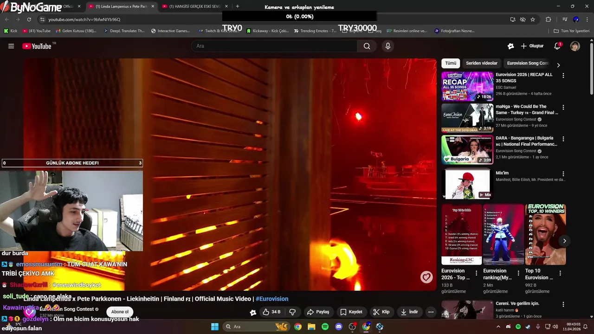This screenshot has height=334, width=594.
Task: Open options for maNga We Could Be The Same
Action: coord(563,107)
